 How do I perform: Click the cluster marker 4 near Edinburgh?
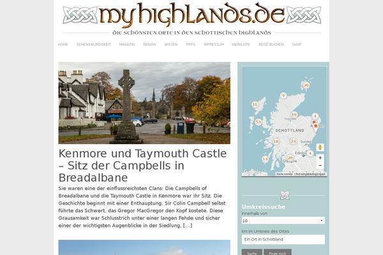tap(310, 154)
